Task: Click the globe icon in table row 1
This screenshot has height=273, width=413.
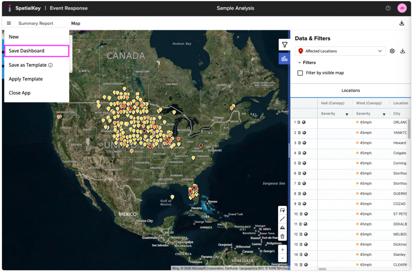Action: [304, 122]
